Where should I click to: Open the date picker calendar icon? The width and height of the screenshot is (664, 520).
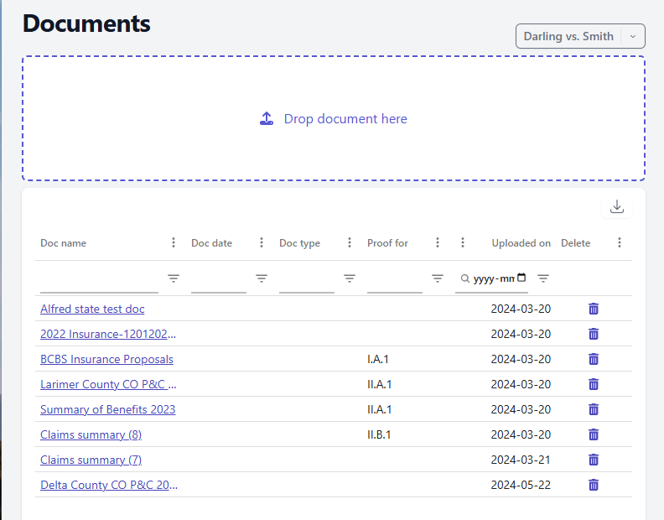tap(521, 278)
